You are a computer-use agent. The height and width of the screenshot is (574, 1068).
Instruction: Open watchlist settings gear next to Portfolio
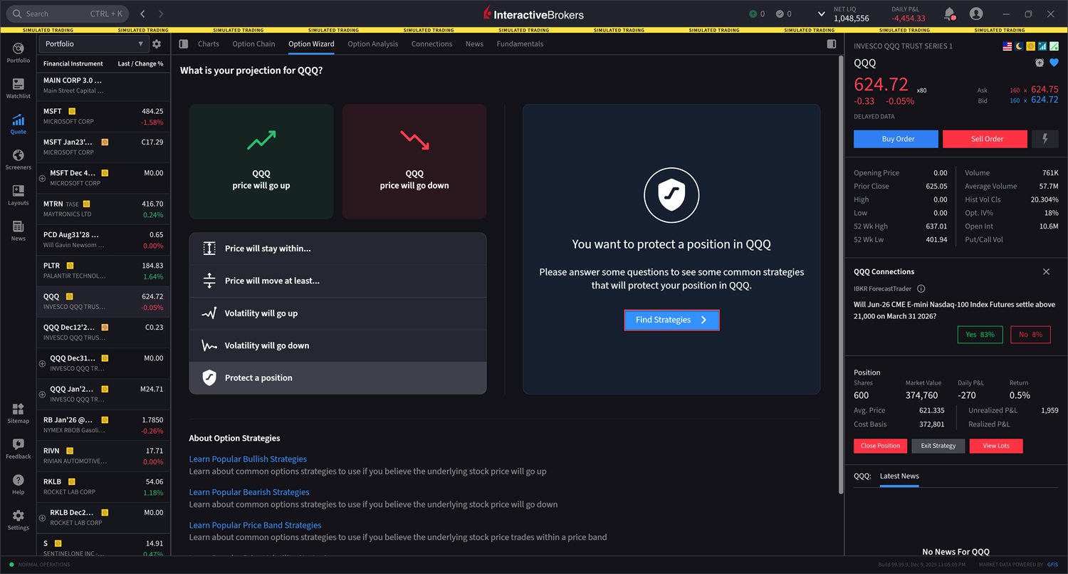[x=157, y=44]
